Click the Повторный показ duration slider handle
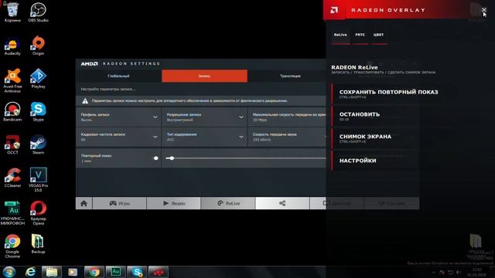Image resolution: width=495 pixels, height=278 pixels. pyautogui.click(x=172, y=158)
